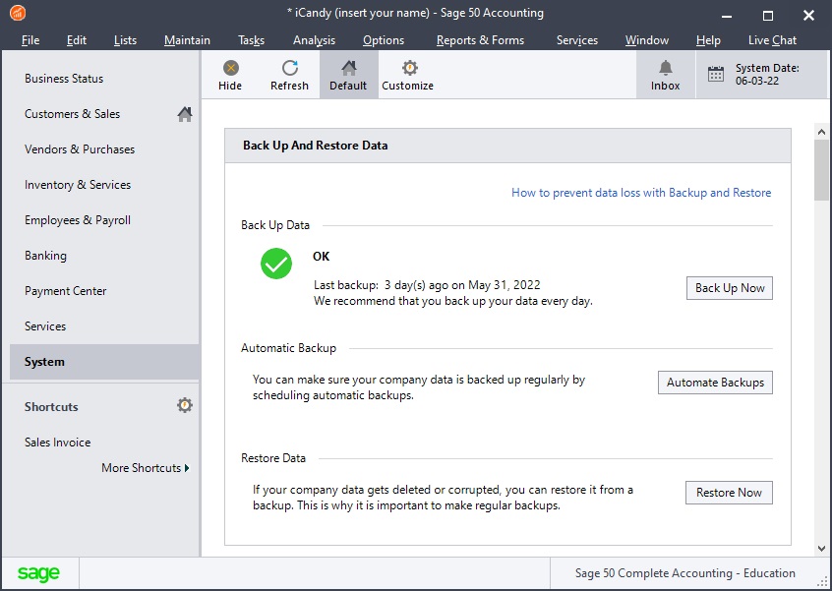Click the Back Up And Restore Data heading
Image resolution: width=832 pixels, height=591 pixels.
[315, 146]
